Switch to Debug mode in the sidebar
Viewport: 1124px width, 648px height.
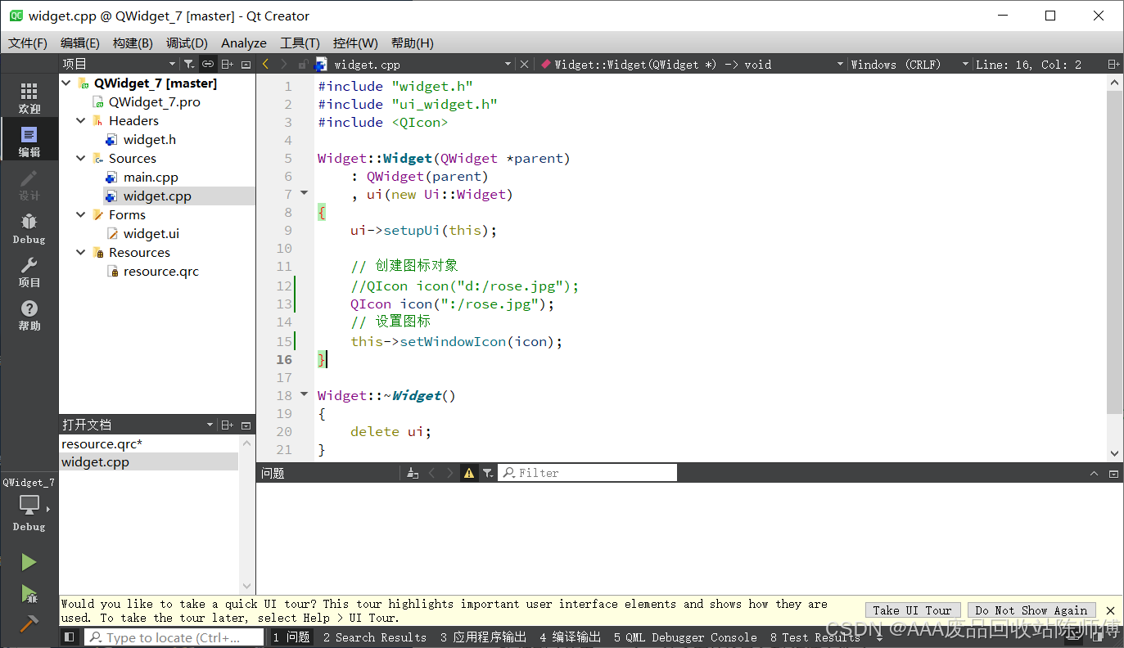29,228
